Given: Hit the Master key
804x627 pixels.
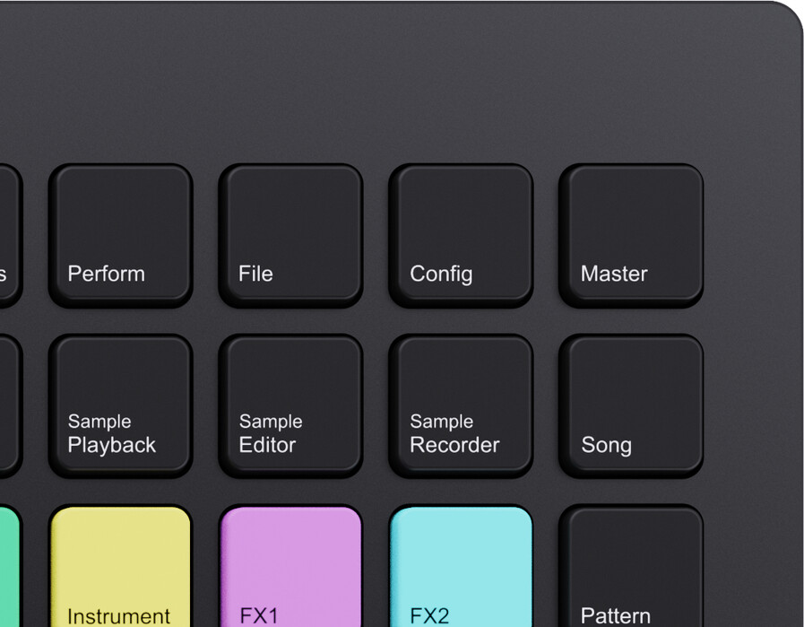Looking at the screenshot, I should [631, 236].
